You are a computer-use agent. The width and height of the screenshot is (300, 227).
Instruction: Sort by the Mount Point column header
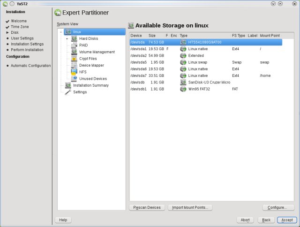click(x=270, y=36)
